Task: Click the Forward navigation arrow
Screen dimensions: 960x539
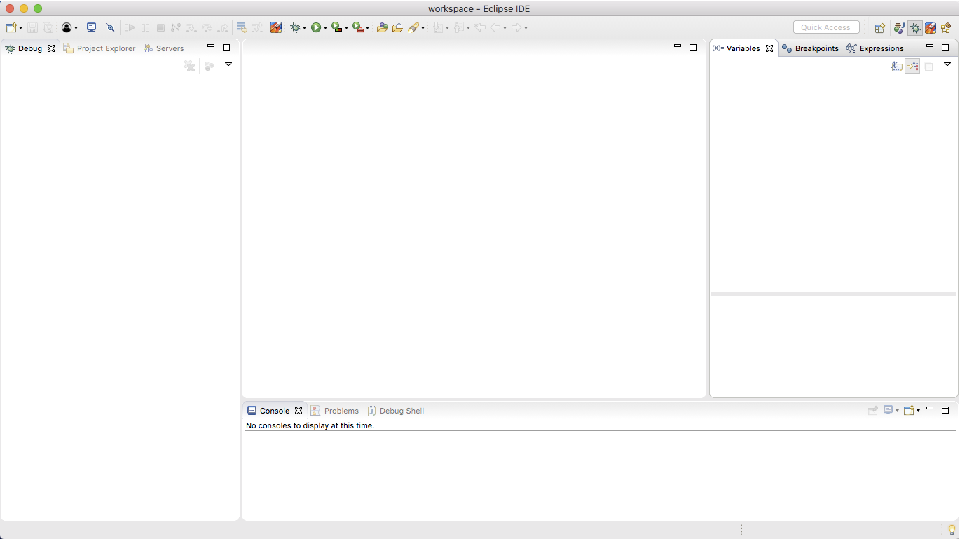Action: tap(516, 27)
